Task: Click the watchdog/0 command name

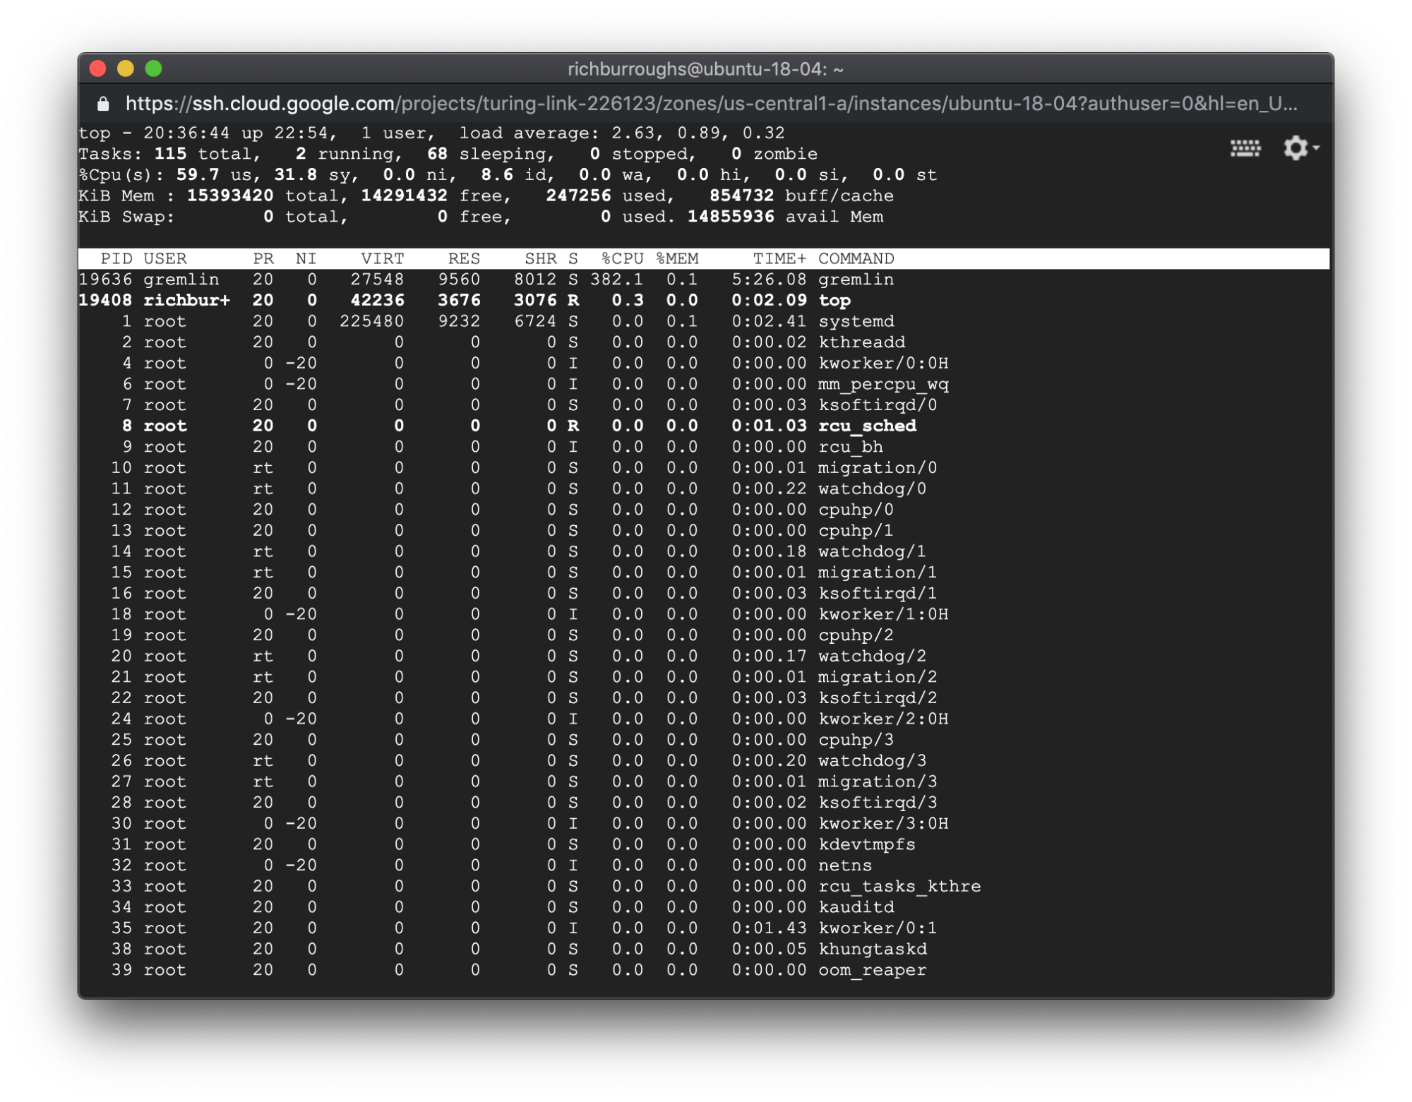Action: click(872, 489)
